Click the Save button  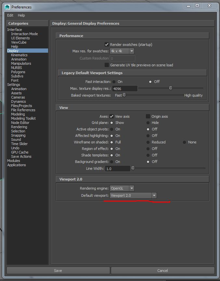[x=58, y=271]
